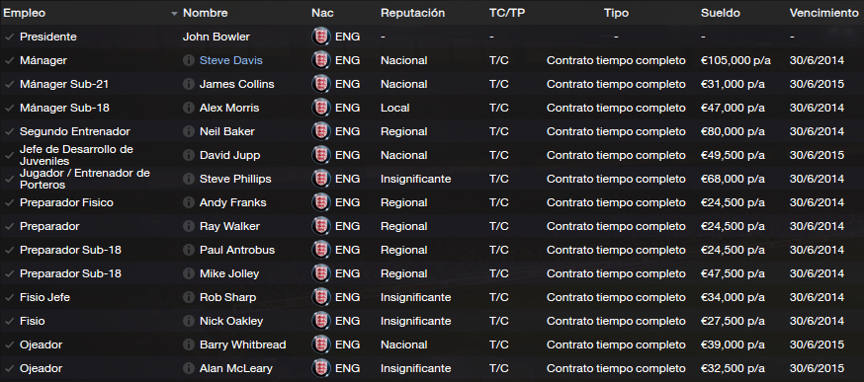Screen dimensions: 864x382
Task: Toggle checkmark for Segundo Entrenador row
Action: point(9,131)
